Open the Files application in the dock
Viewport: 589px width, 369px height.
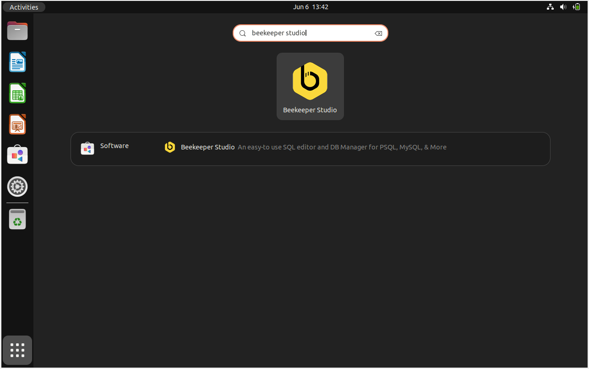(17, 31)
